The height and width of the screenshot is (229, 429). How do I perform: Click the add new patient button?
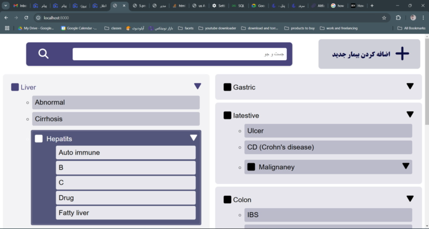[369, 54]
